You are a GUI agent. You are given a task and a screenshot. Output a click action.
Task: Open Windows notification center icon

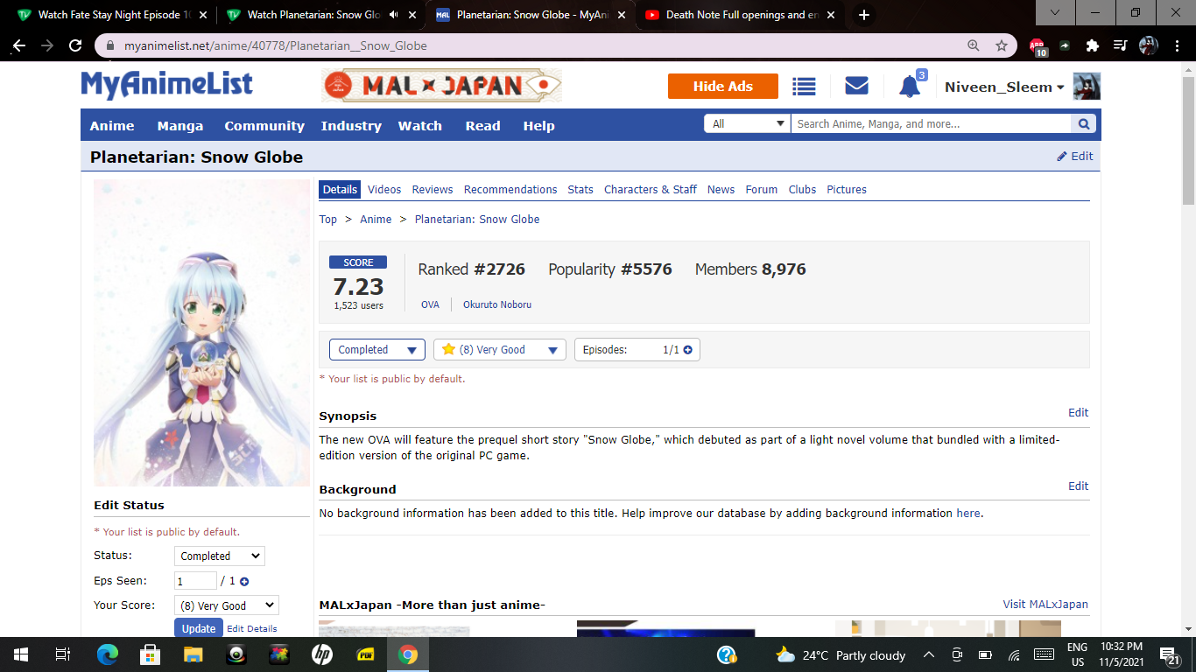1170,654
